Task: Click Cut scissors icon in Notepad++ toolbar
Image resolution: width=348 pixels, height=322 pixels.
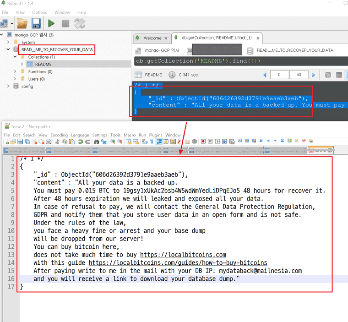Action: click(58, 142)
